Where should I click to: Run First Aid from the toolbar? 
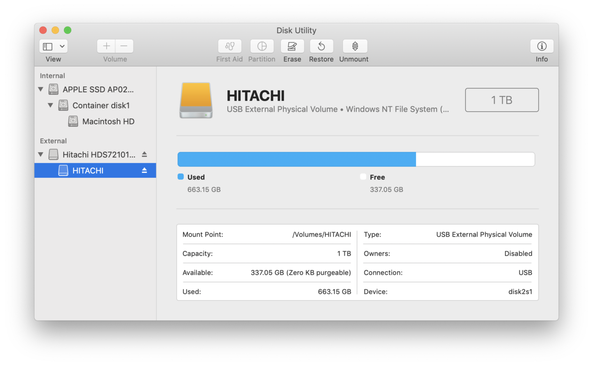coord(230,46)
